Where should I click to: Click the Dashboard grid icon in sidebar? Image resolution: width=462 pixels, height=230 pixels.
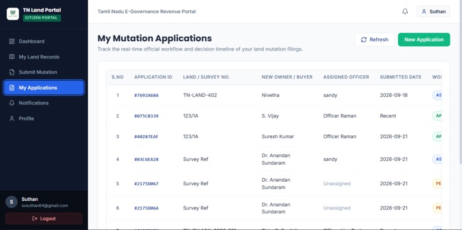[12, 41]
